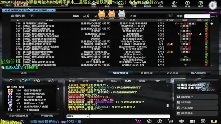This screenshot has width=221, height=124.
Task: Toggle the second 筛选 filter checkbox
Action: tap(95, 16)
